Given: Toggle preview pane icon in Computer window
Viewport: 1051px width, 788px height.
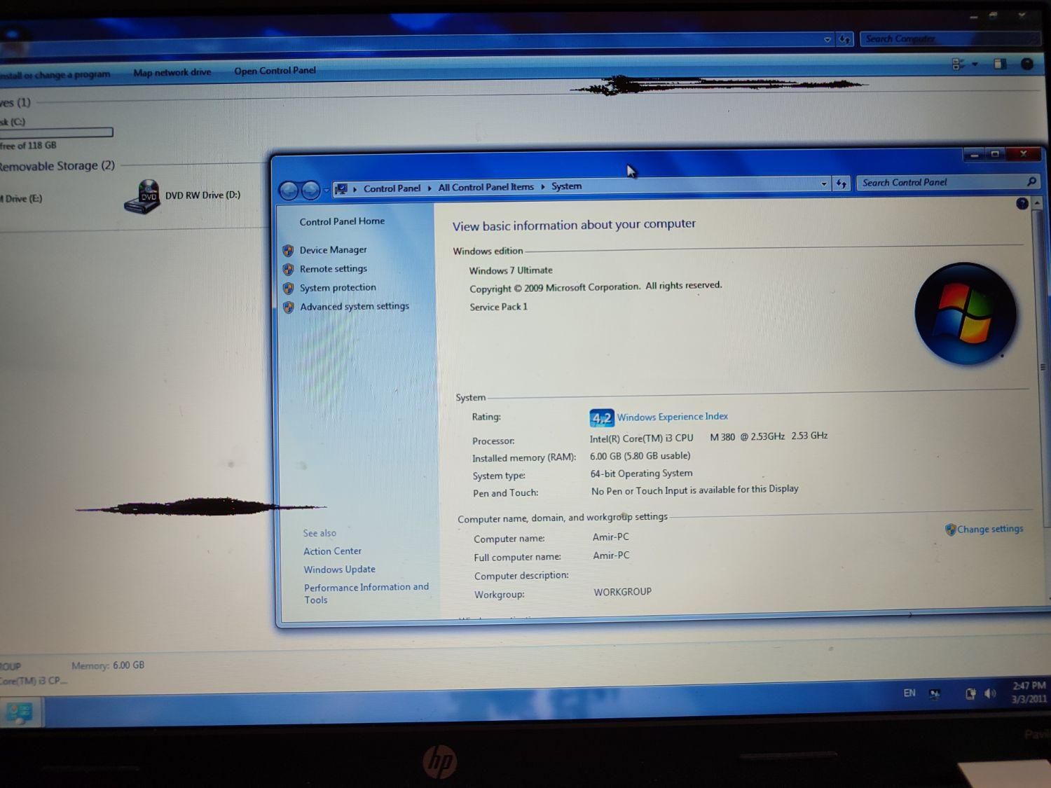Looking at the screenshot, I should click(1000, 64).
